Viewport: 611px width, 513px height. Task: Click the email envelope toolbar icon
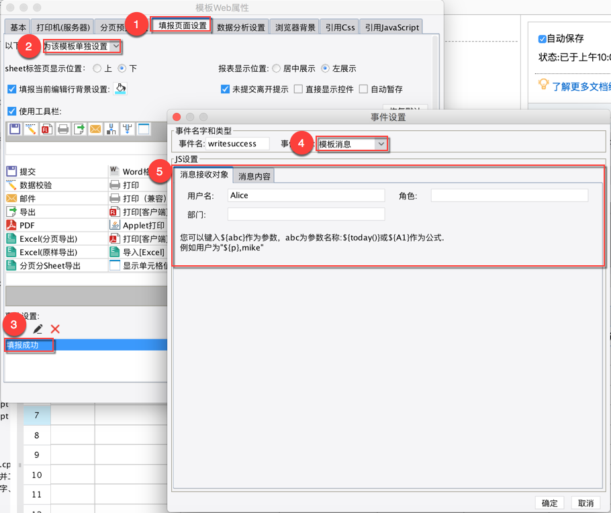pyautogui.click(x=95, y=129)
